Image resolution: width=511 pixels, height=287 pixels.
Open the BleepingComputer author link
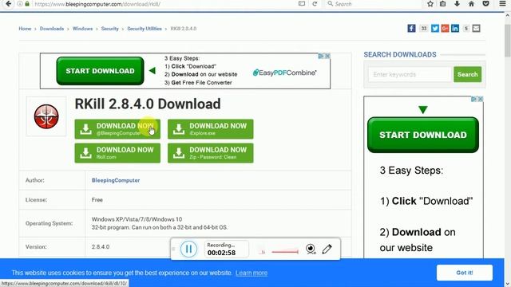116,180
